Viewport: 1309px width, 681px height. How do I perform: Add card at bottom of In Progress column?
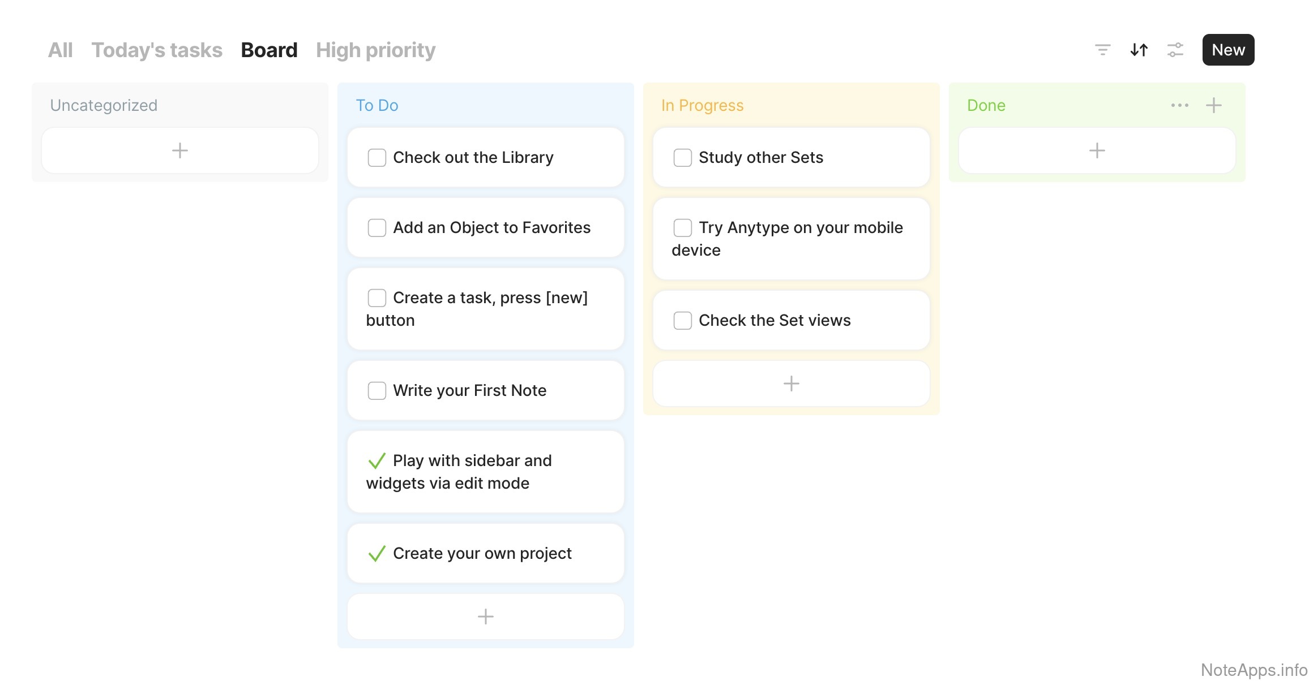coord(791,383)
